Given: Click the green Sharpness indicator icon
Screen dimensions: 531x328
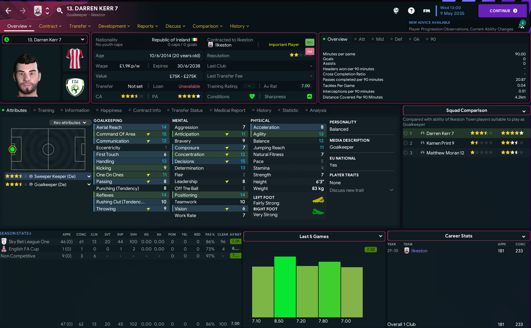Looking at the screenshot, I should [310, 96].
